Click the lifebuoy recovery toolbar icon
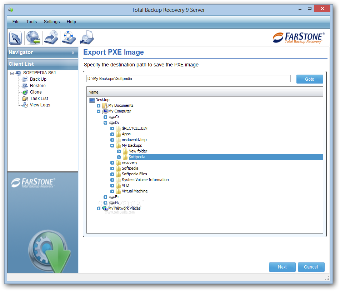The width and height of the screenshot is (340, 291). point(69,37)
